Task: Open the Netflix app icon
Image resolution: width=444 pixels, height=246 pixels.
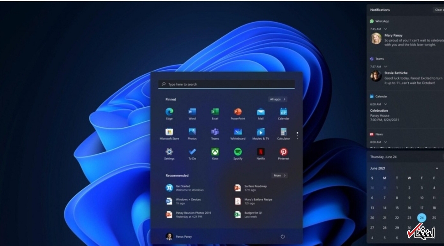Action: pyautogui.click(x=261, y=152)
